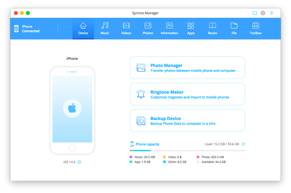
Task: Launch the Toolbox icon
Action: [256, 26]
